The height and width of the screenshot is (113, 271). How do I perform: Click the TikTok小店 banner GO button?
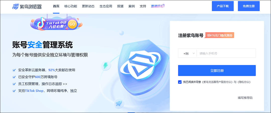[x=72, y=24]
